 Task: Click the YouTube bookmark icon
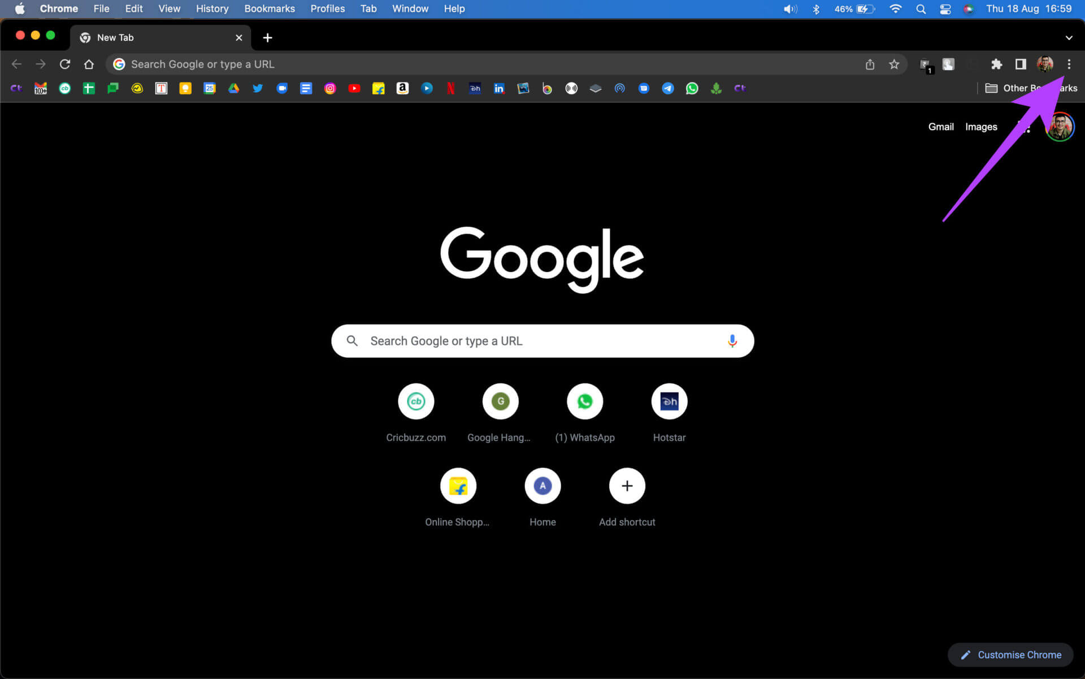pos(354,88)
